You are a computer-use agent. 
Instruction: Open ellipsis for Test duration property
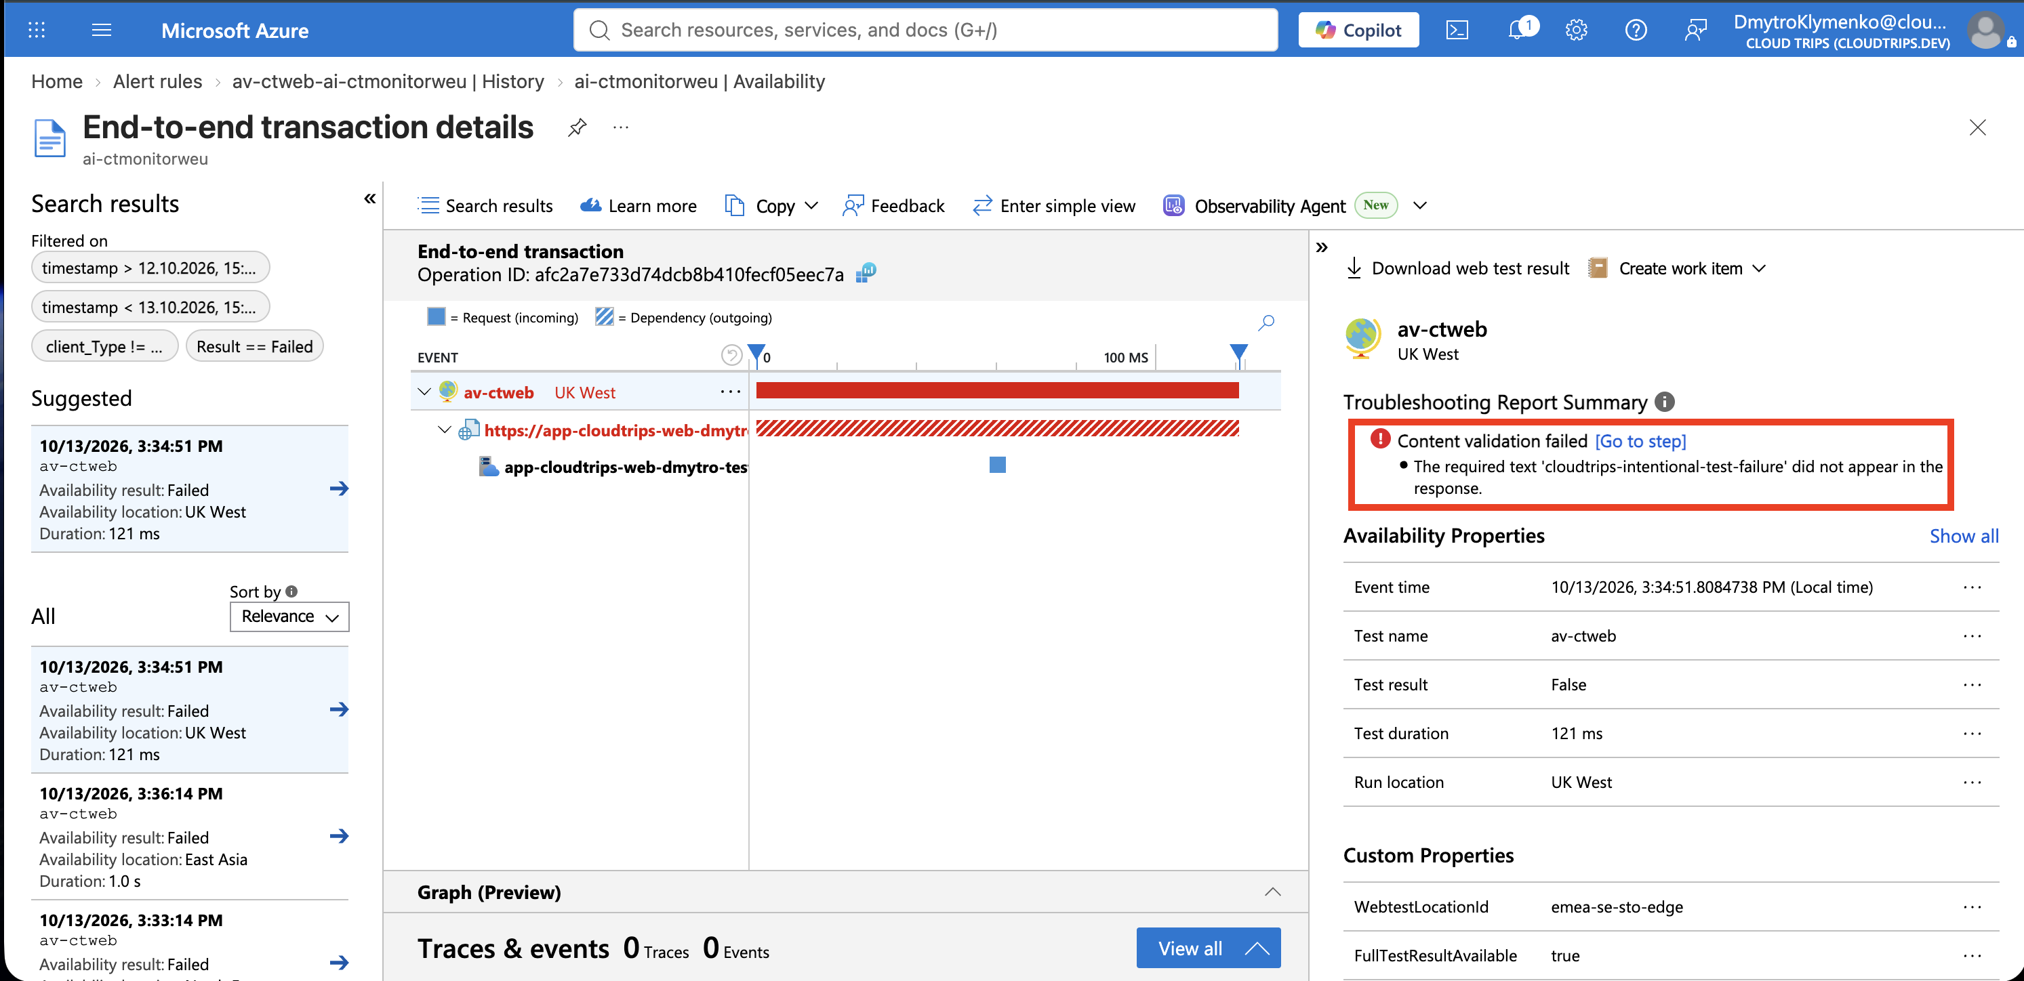coord(1972,734)
